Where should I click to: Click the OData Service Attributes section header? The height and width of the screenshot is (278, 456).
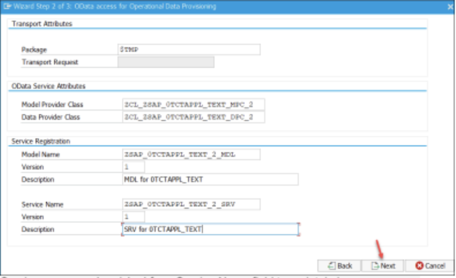click(x=48, y=86)
